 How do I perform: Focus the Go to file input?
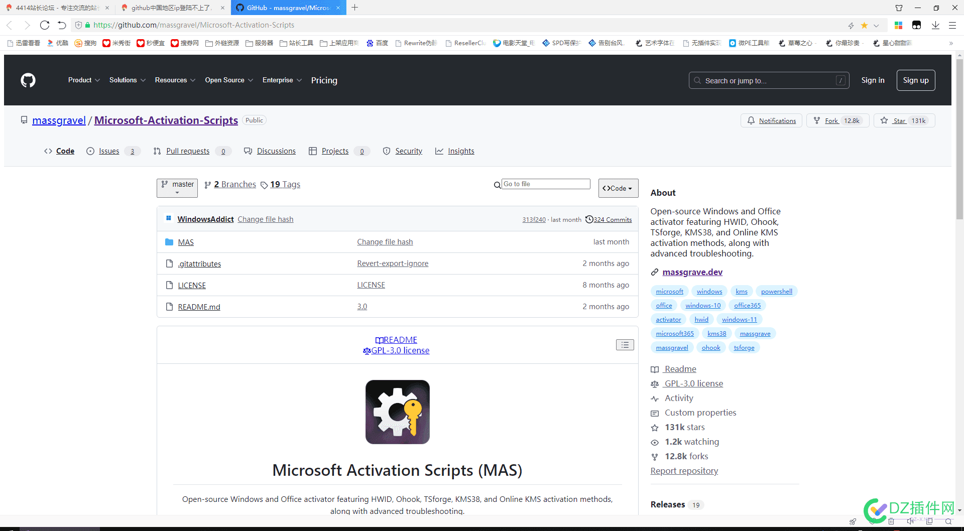tap(546, 184)
